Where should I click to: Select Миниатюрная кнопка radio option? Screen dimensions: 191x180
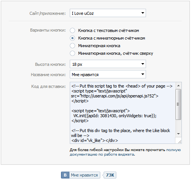click(x=72, y=46)
